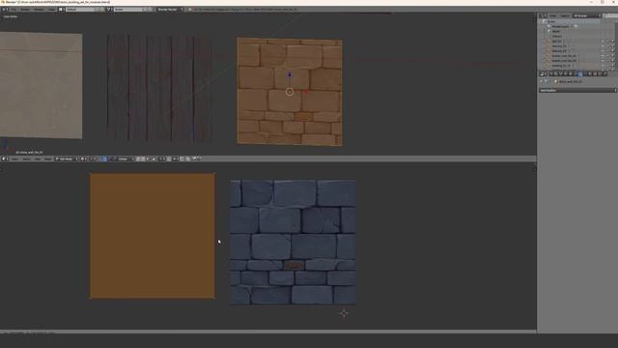Open the Add Modifier dropdown
Viewport: 618px width, 348px height.
pyautogui.click(x=577, y=90)
